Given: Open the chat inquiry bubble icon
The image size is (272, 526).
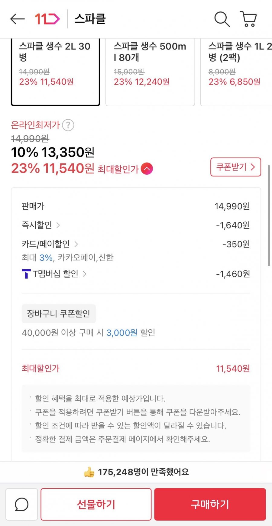Looking at the screenshot, I should point(22,504).
